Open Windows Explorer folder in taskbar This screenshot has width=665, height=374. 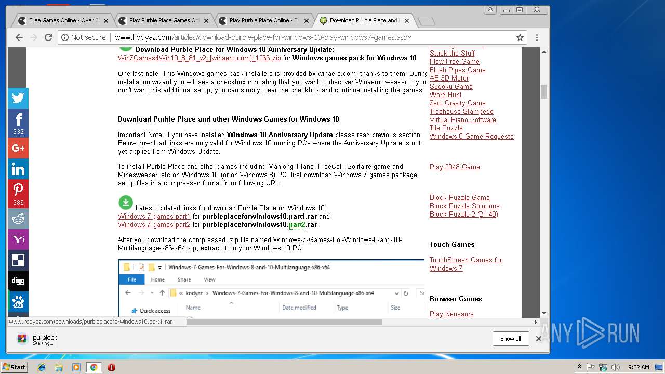pos(59,367)
